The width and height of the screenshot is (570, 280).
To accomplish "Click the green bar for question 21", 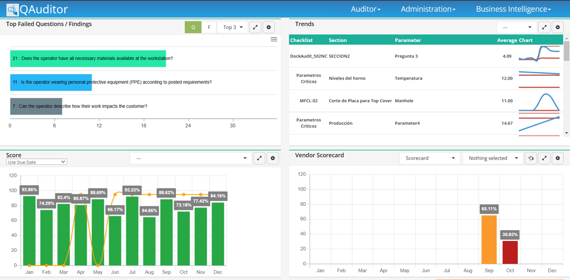I will point(88,59).
